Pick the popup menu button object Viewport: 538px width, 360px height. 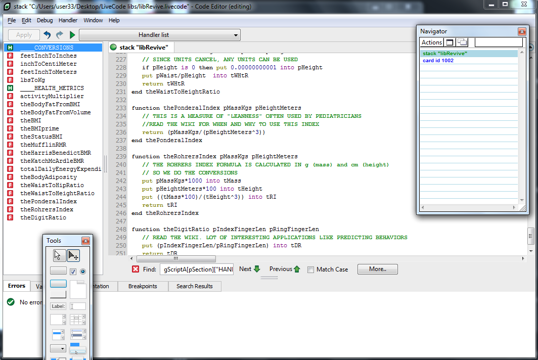click(x=78, y=348)
